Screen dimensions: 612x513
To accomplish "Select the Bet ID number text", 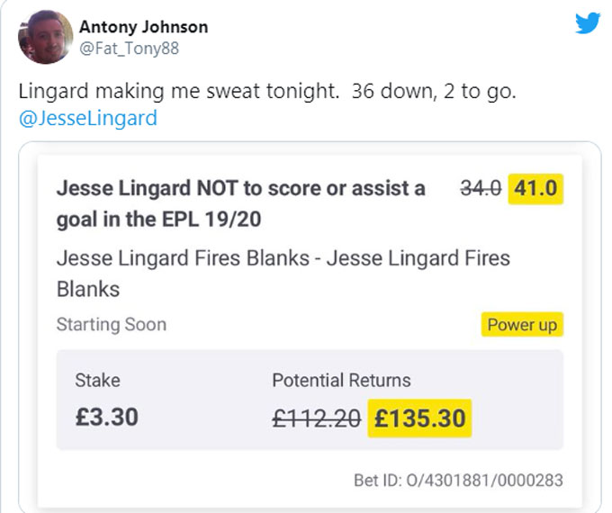I will pos(458,480).
